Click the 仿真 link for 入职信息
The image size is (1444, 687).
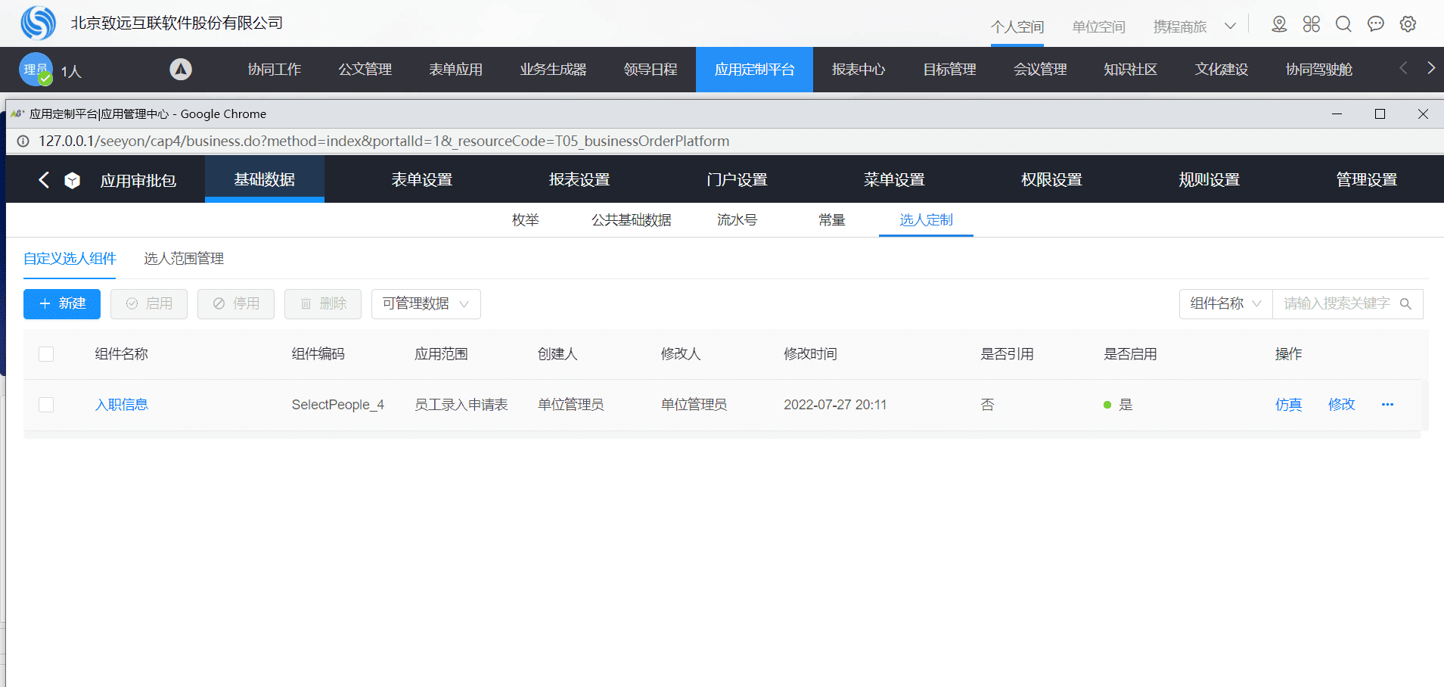coord(1288,405)
